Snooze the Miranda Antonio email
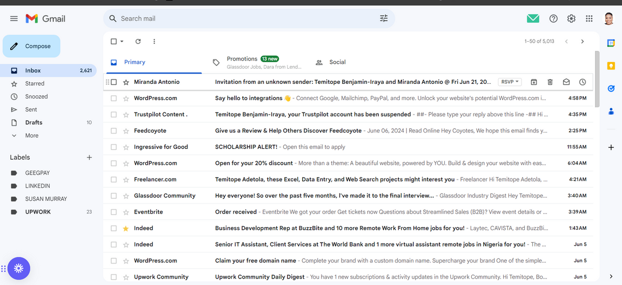 583,82
